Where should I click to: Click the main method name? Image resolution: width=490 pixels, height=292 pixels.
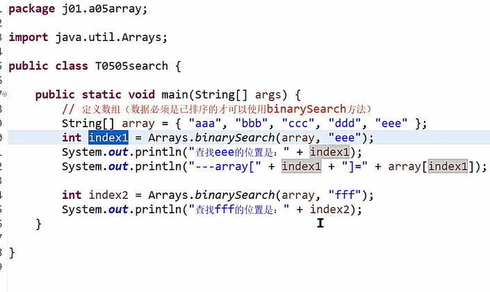[x=174, y=95]
